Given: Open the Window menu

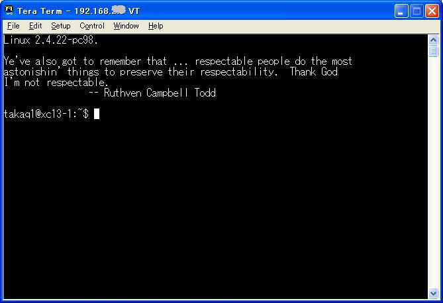Looking at the screenshot, I should tap(126, 26).
